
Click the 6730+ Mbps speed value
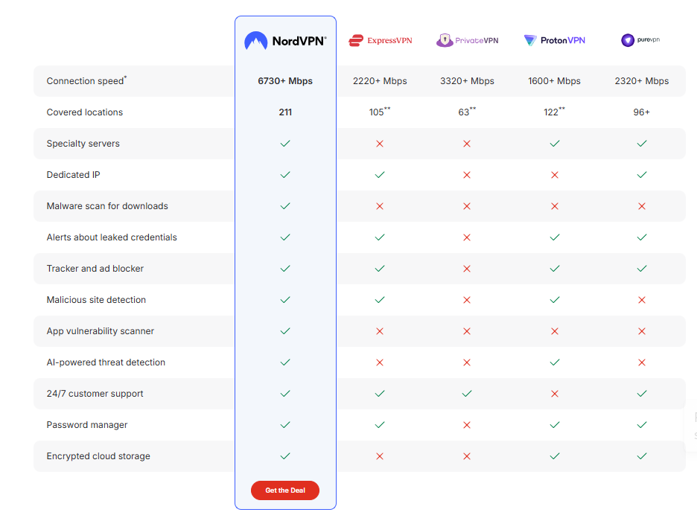coord(285,81)
